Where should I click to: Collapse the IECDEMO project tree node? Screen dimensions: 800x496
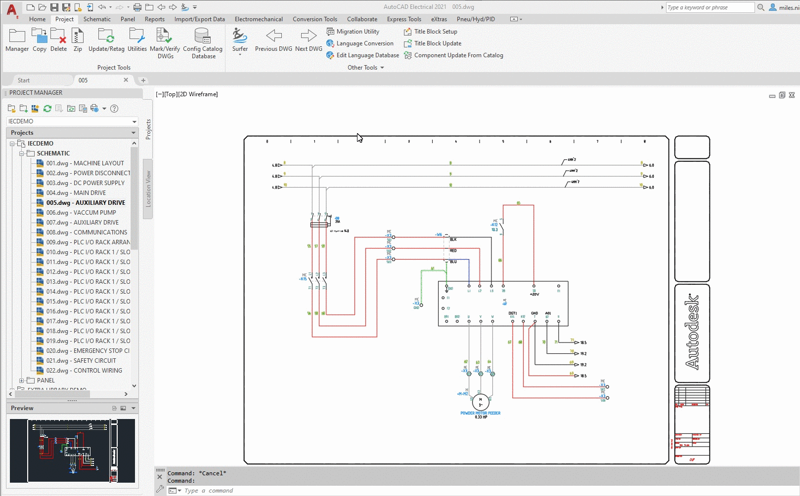[x=12, y=144]
